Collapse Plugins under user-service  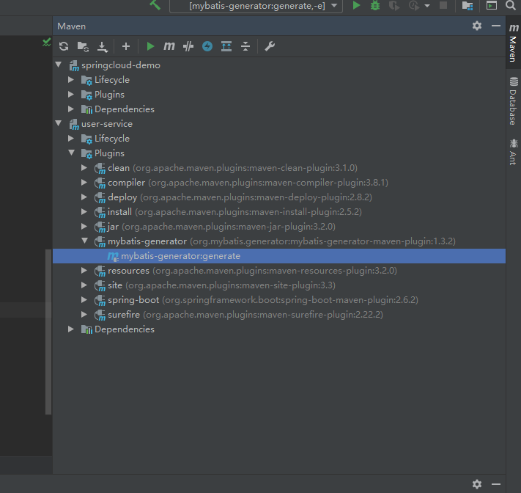tap(71, 153)
